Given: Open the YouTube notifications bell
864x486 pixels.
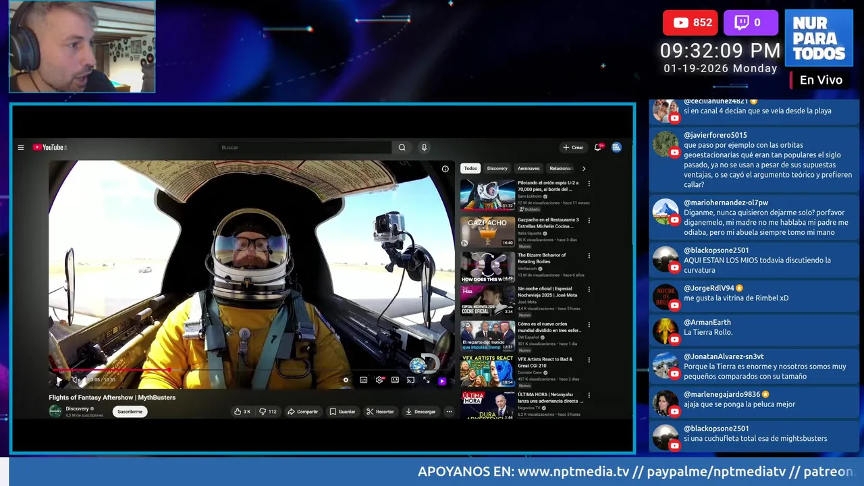Looking at the screenshot, I should pos(598,147).
